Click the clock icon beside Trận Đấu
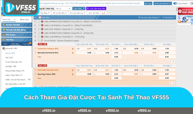 point(40,17)
